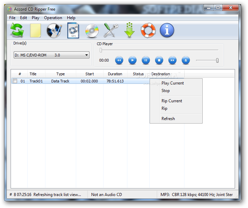Click the green download arrow icon
The width and height of the screenshot is (248, 208).
pos(129,30)
